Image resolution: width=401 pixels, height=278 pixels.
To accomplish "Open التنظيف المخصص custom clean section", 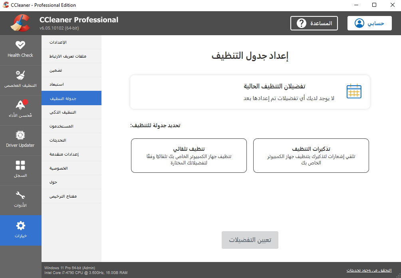I will click(x=20, y=80).
